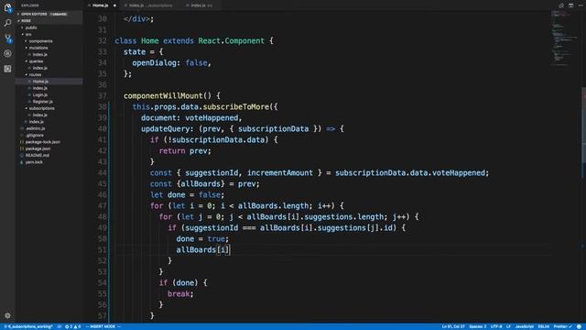Click the editor vertical scrollbar
Viewport: 586px width, 330px height.
pos(584,126)
